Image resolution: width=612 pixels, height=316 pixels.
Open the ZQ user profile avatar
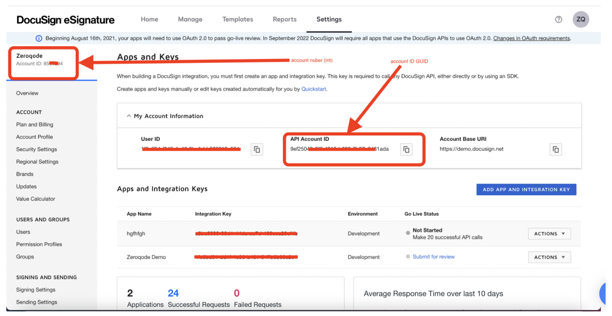pyautogui.click(x=580, y=19)
